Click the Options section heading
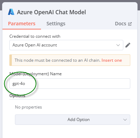The height and width of the screenshot is (138, 140). coord(17,96)
